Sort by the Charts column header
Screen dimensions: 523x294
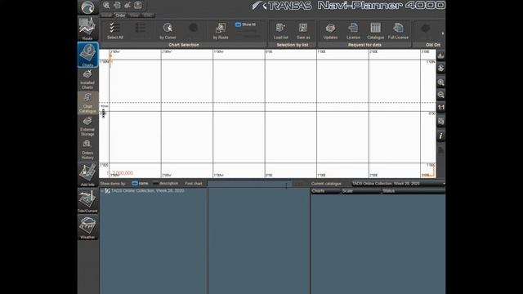click(325, 191)
